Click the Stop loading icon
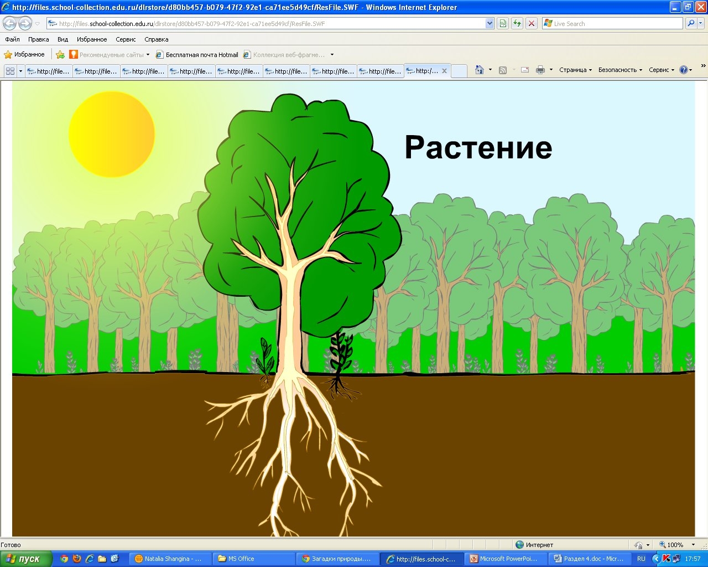This screenshot has height=567, width=708. [x=531, y=23]
